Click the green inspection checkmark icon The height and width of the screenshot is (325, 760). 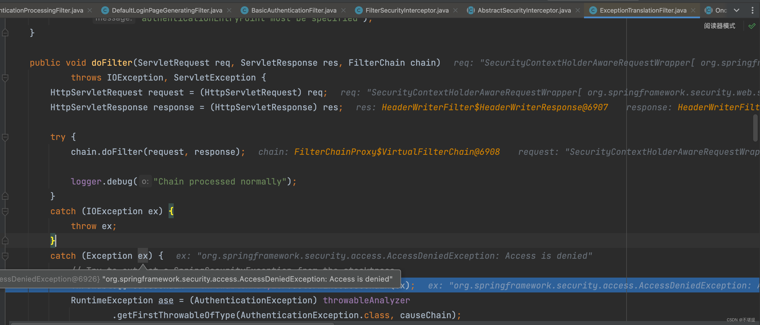(752, 26)
